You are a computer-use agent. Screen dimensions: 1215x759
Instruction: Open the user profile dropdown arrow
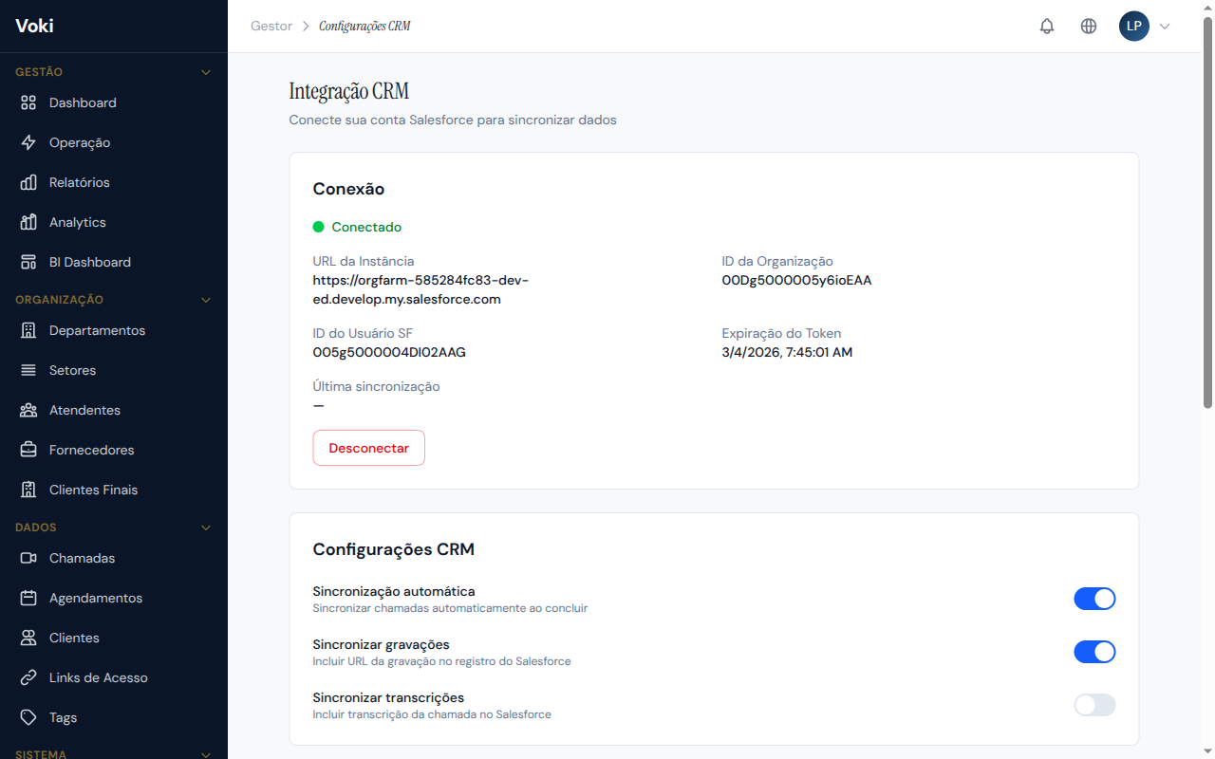pos(1166,26)
